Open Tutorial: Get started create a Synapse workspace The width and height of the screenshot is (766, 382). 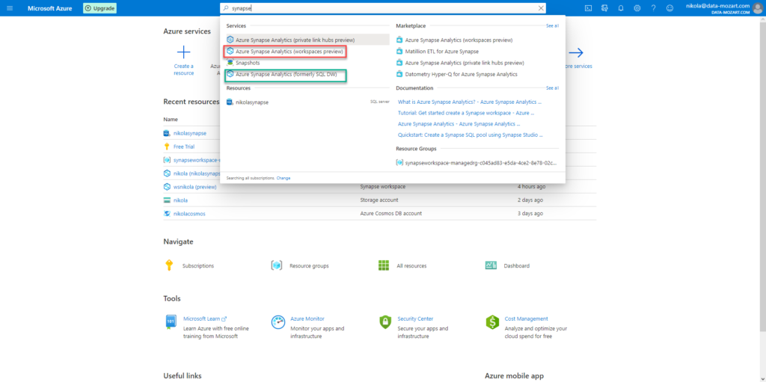[466, 113]
